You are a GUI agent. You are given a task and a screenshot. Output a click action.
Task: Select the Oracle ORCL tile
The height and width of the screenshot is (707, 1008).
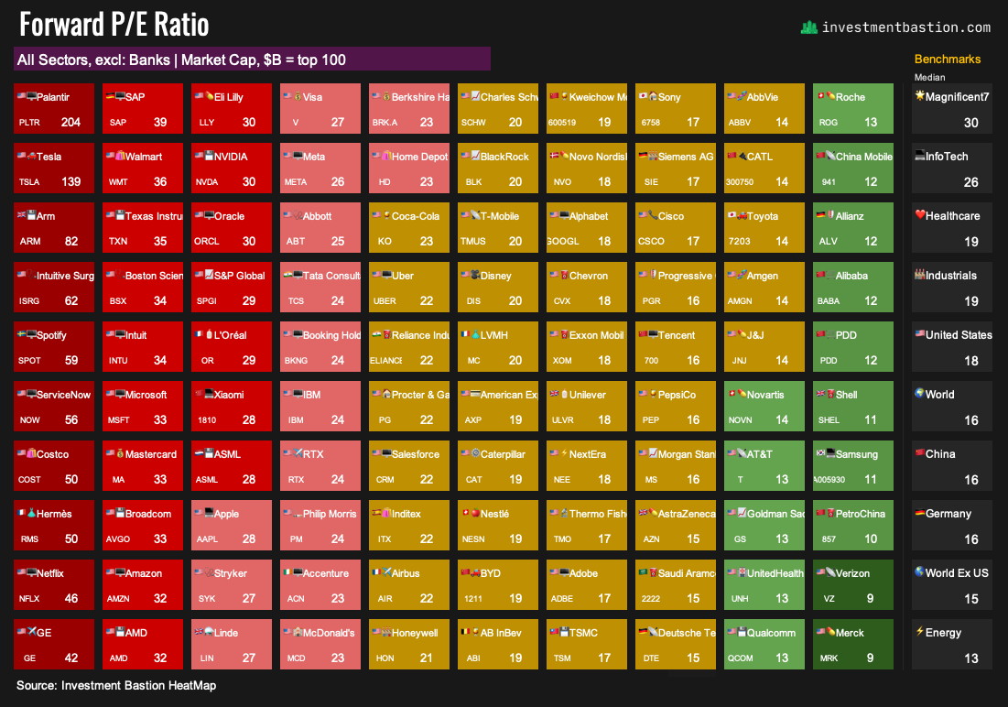232,227
